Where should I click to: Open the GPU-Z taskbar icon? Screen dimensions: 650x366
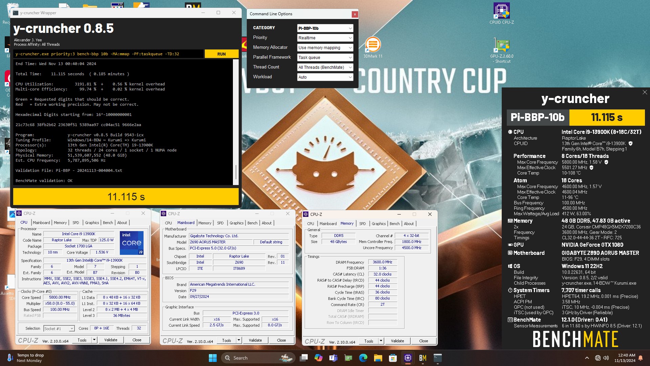[348, 358]
